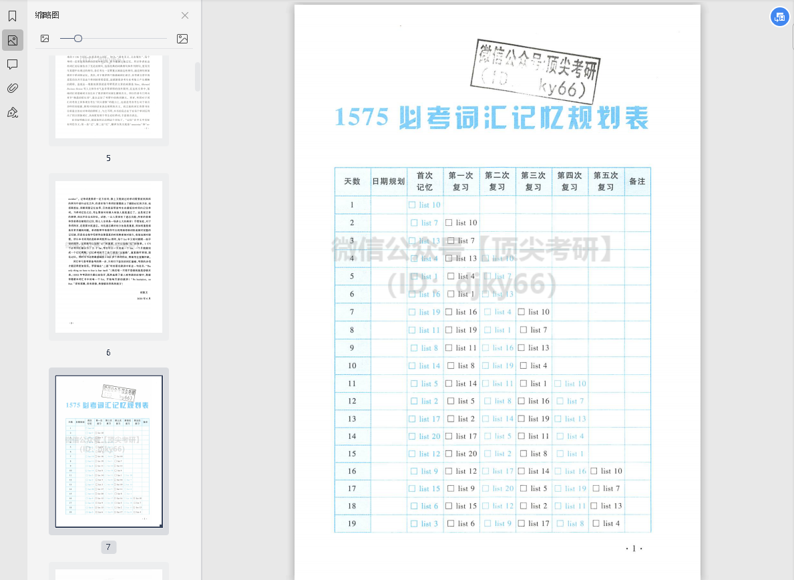Click the highlighted page number 7 label
The height and width of the screenshot is (580, 794).
108,547
